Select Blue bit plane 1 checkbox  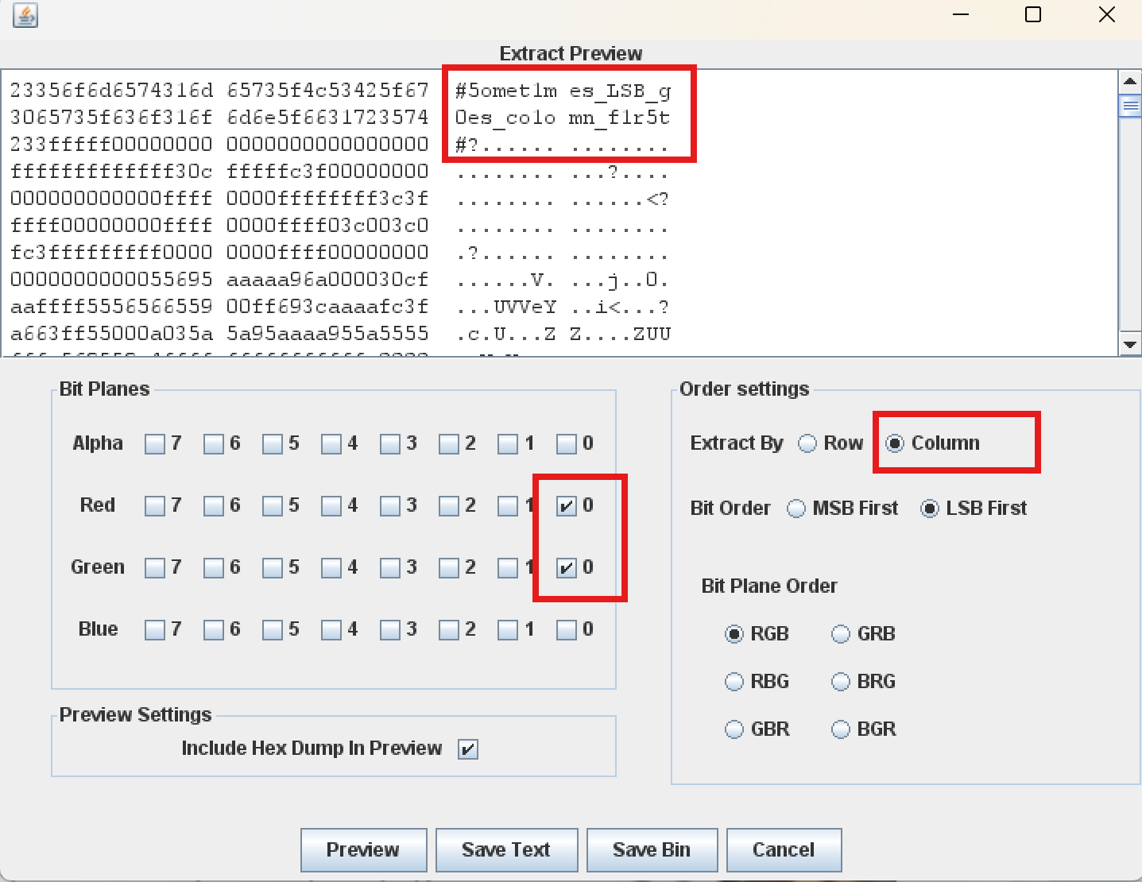pyautogui.click(x=508, y=629)
